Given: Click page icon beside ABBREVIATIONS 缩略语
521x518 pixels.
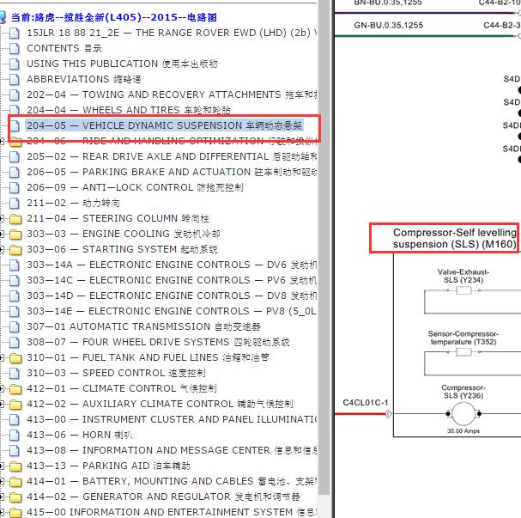Looking at the screenshot, I should coord(15,80).
